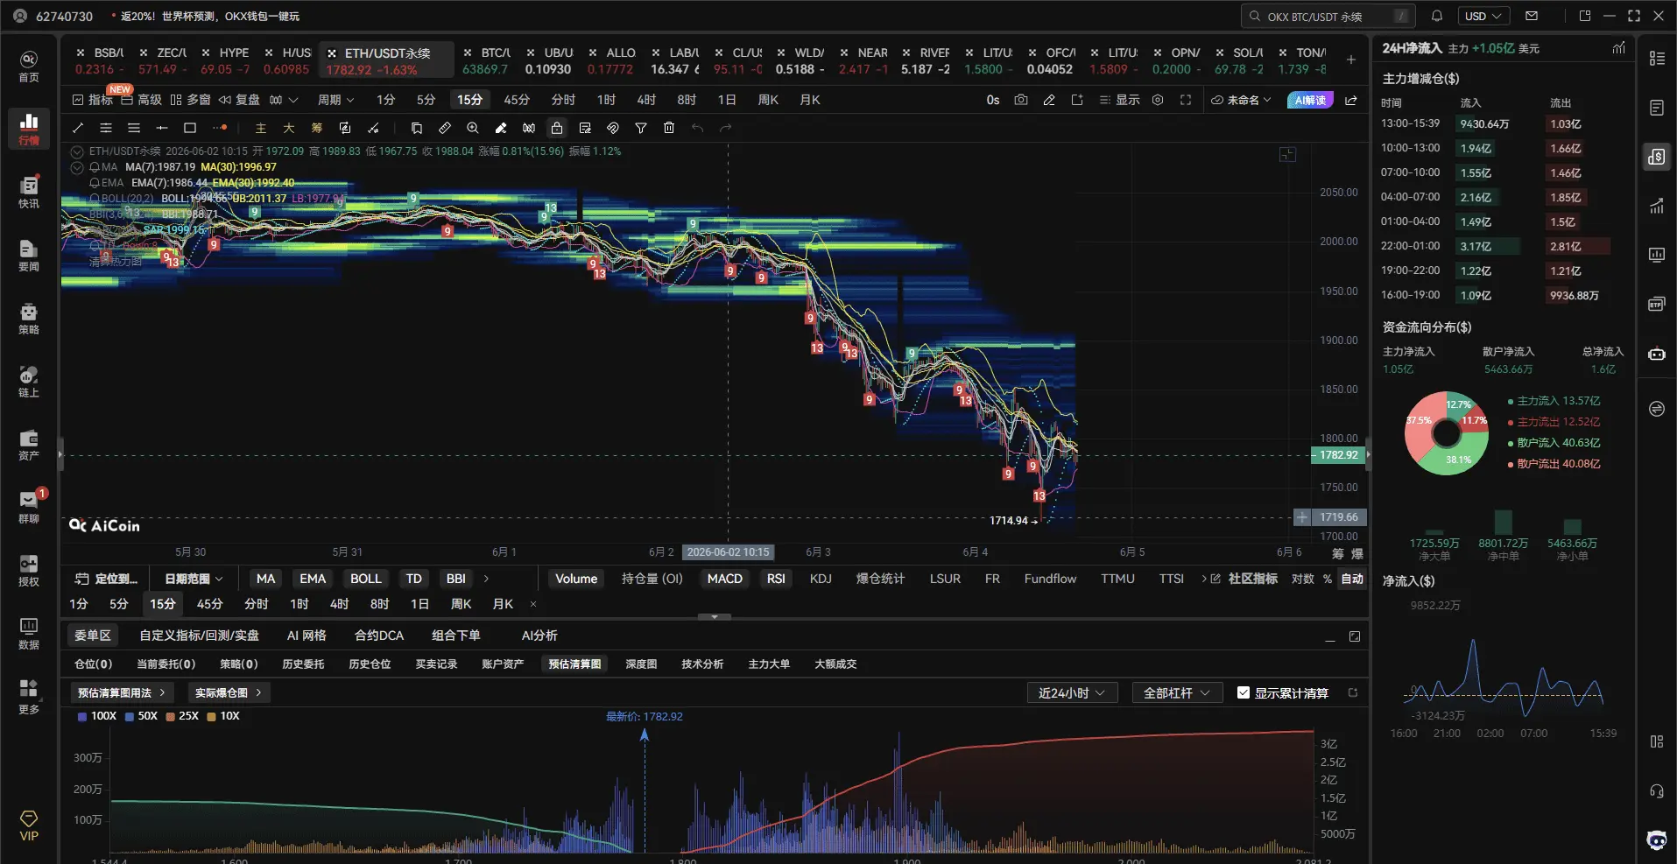The image size is (1677, 864).
Task: Add new symbol tab with plus icon
Action: (1351, 60)
